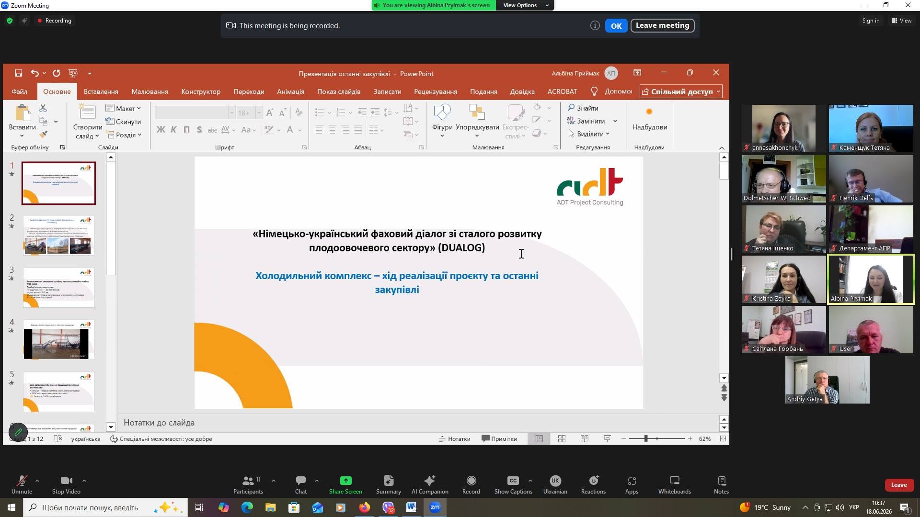Click the zoom out minus button
This screenshot has height=517, width=920.
(x=623, y=438)
